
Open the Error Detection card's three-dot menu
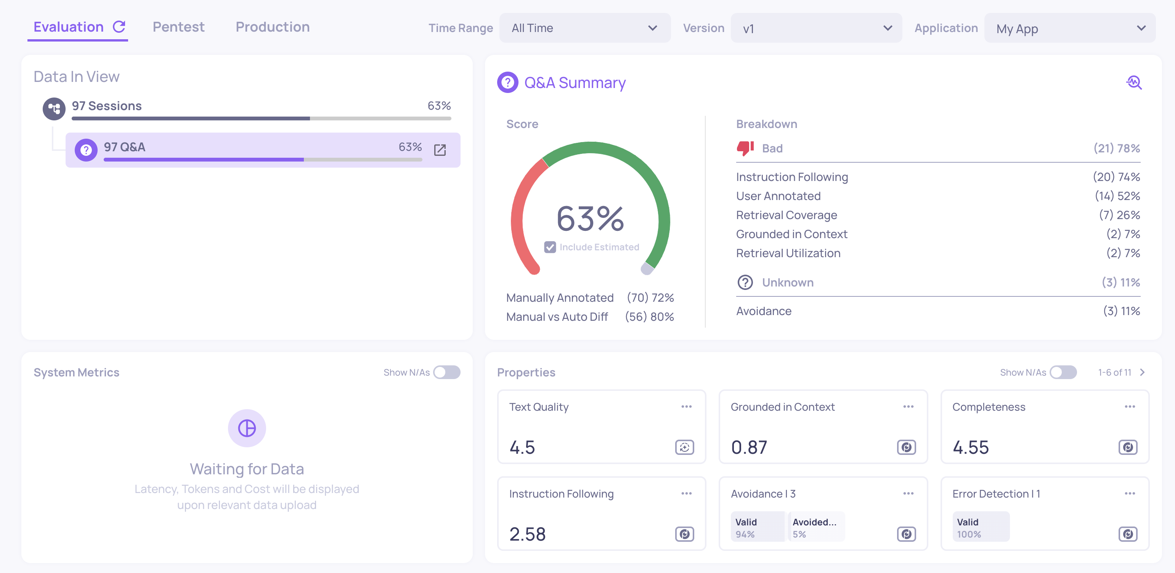tap(1129, 493)
